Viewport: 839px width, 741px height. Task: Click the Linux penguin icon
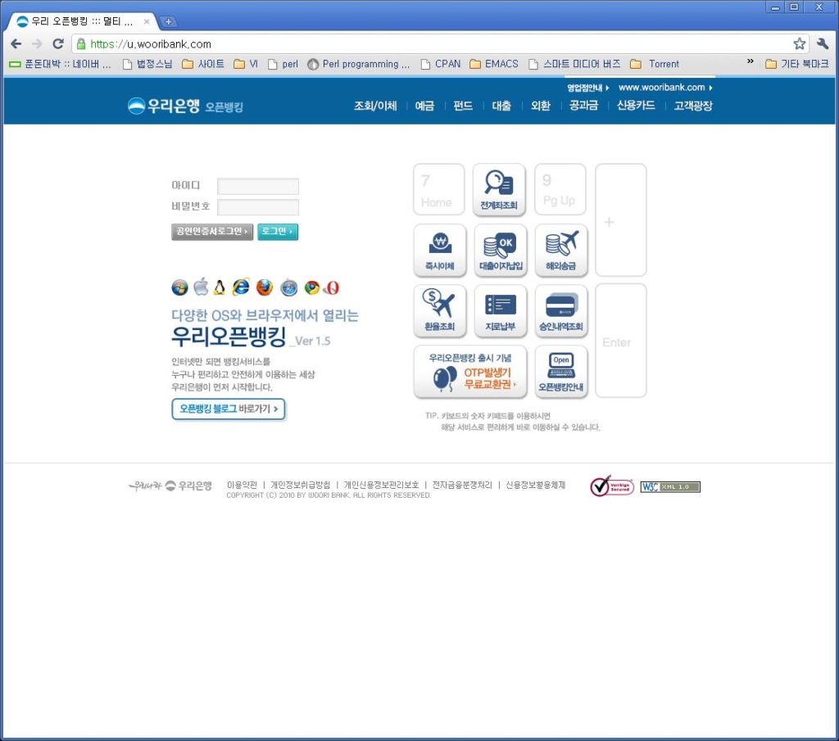point(220,287)
